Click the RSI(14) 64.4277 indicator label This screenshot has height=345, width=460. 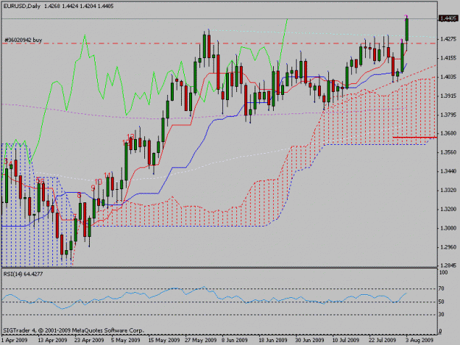[23, 274]
